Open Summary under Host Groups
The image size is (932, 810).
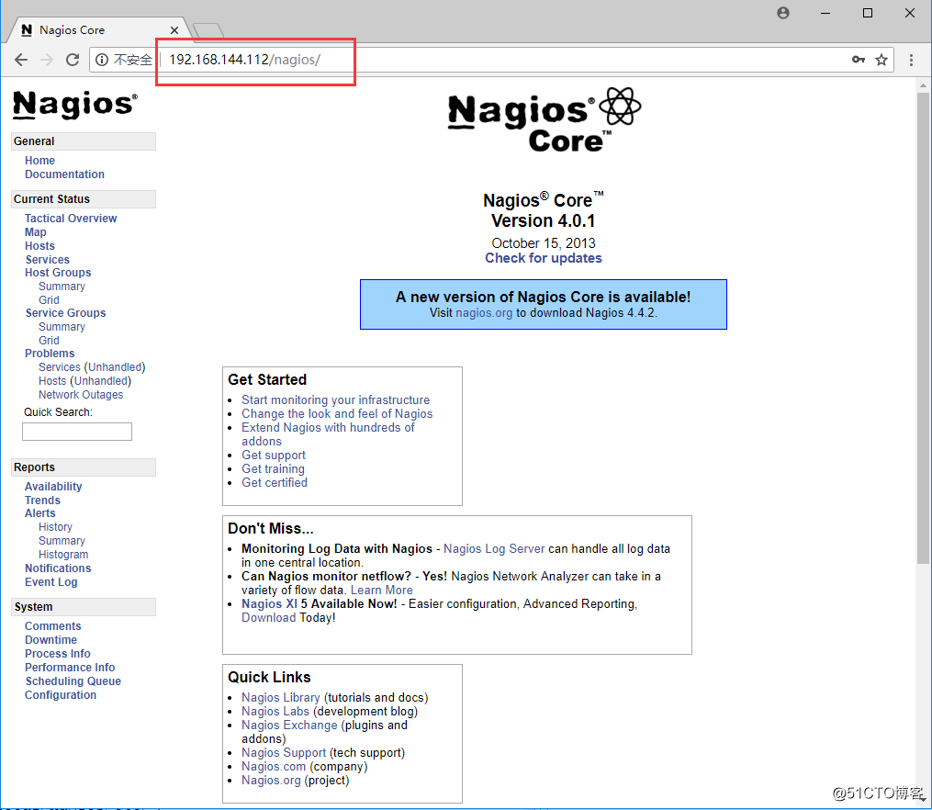(62, 286)
